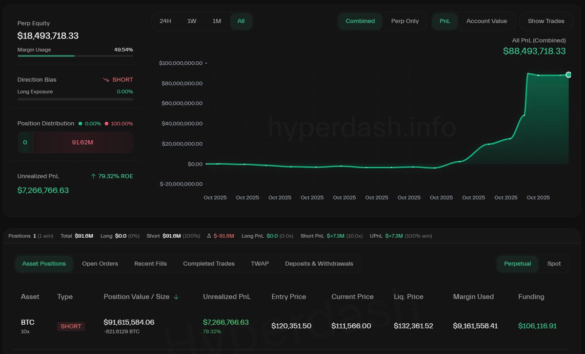
Task: Switch chart to Perp Only mode
Action: 404,21
